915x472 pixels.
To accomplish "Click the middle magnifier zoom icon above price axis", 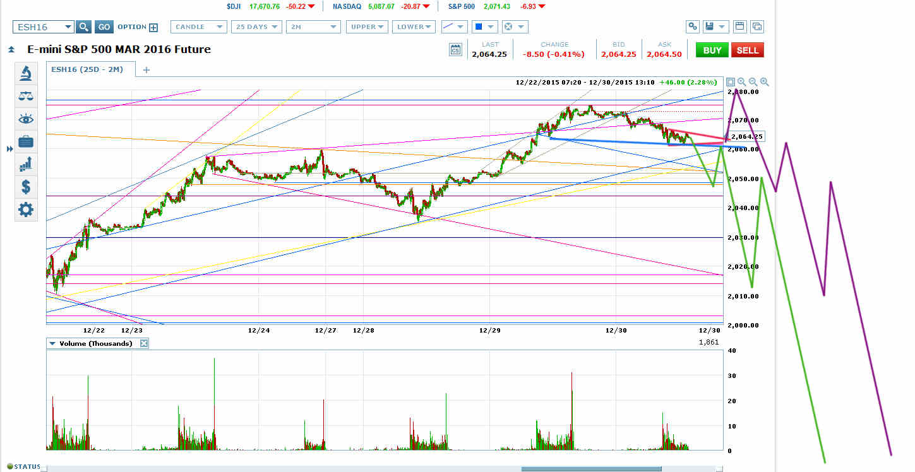I will coord(753,82).
